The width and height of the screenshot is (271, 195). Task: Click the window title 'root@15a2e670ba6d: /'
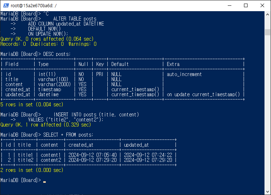click(x=34, y=6)
